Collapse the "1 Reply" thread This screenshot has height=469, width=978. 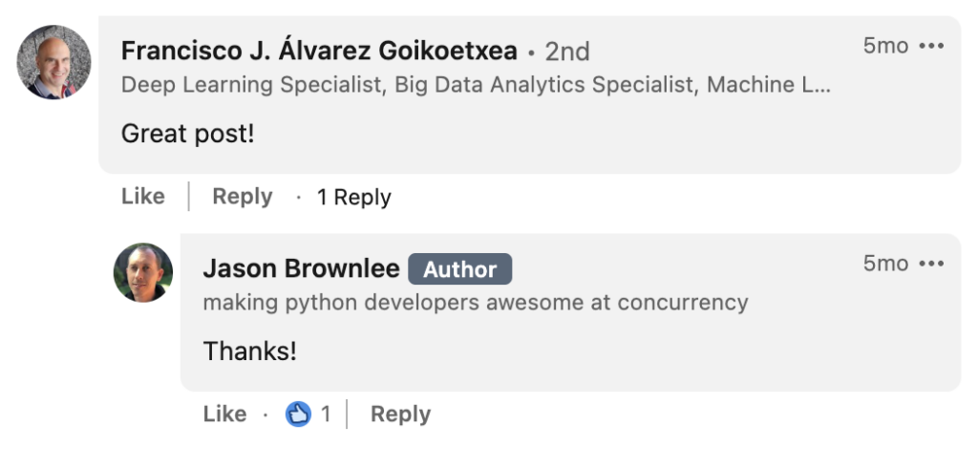click(353, 198)
